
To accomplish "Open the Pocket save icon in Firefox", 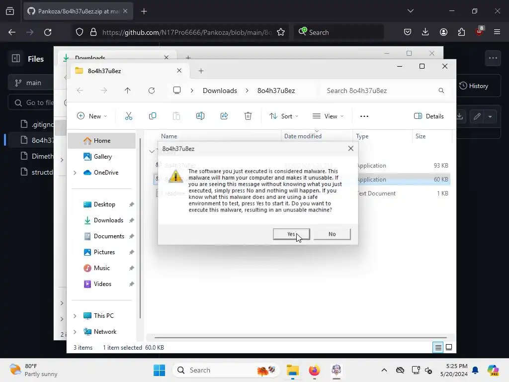I will (x=408, y=32).
